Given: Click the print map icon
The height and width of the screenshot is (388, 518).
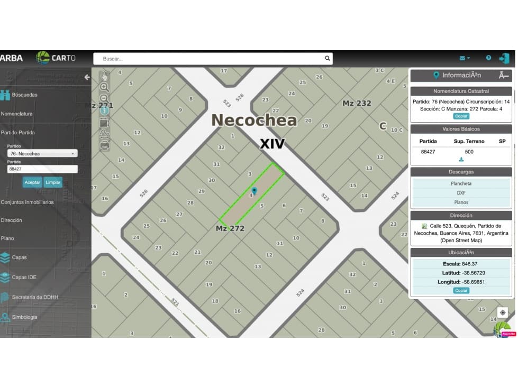Looking at the screenshot, I should click(105, 145).
